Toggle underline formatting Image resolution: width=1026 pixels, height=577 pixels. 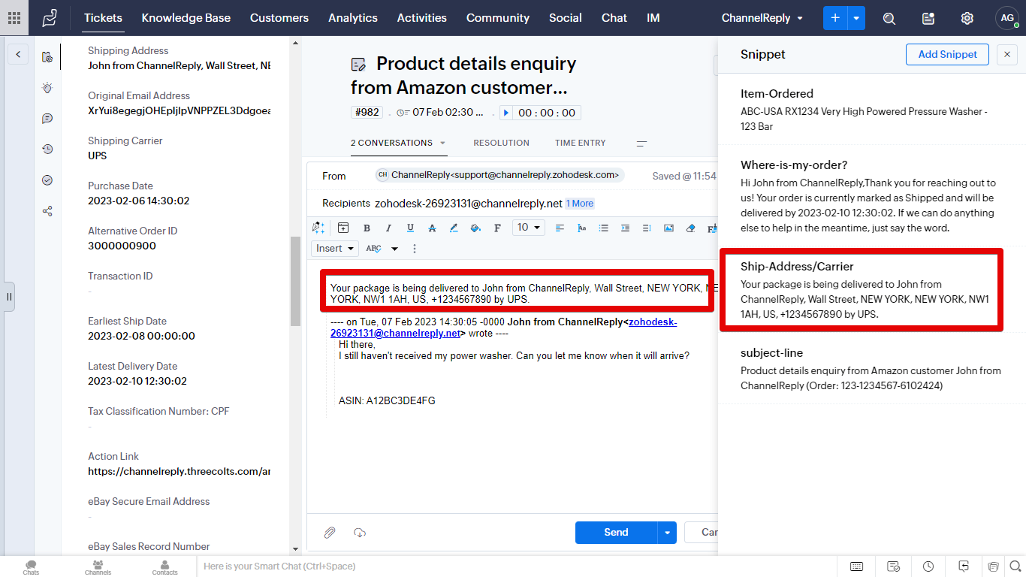pos(410,228)
